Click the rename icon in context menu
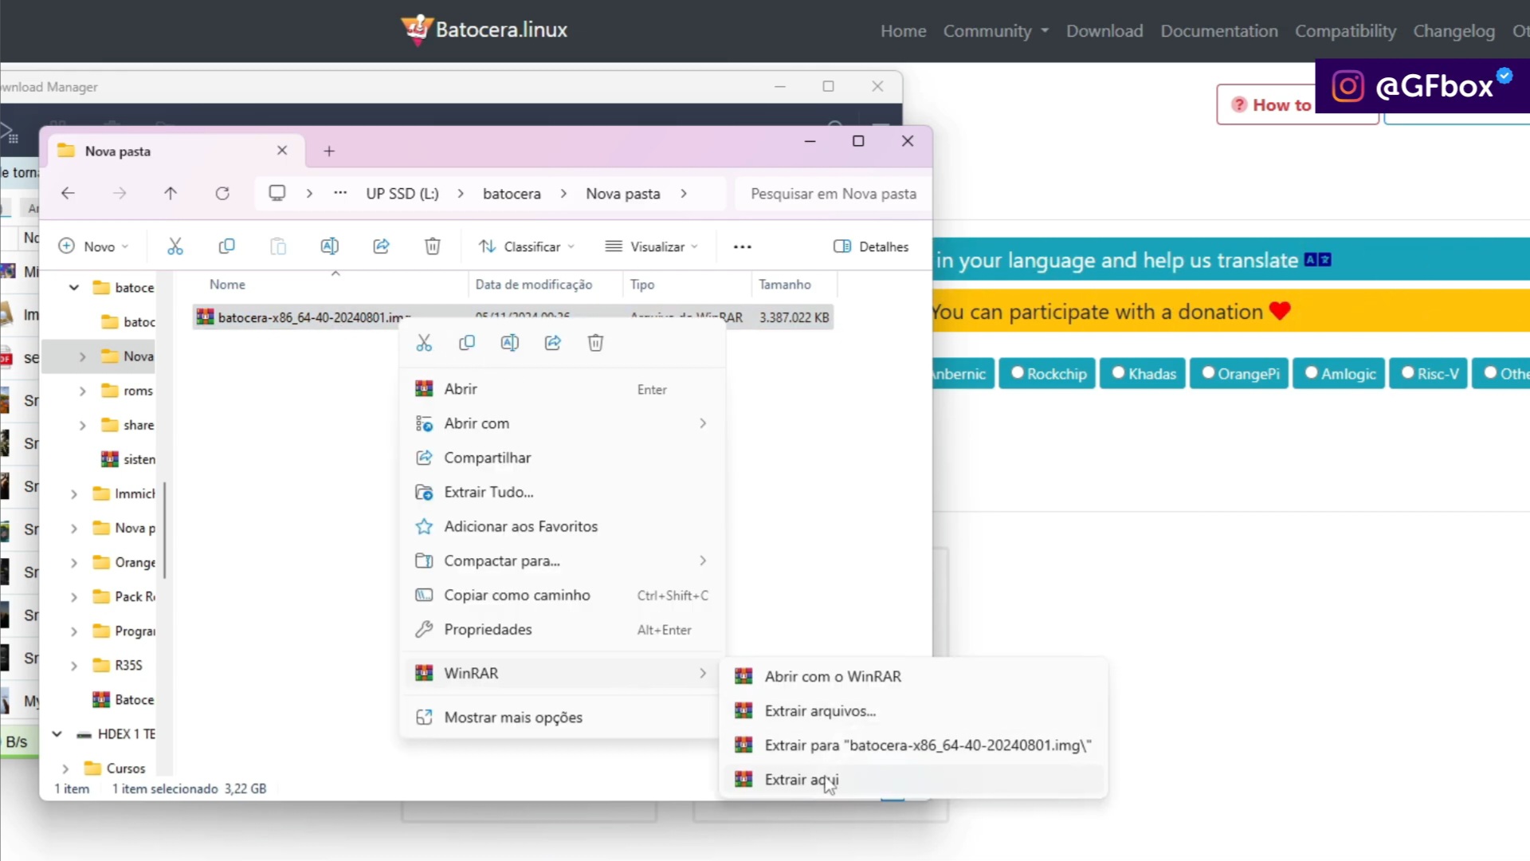Viewport: 1530px width, 861px height. (x=510, y=343)
